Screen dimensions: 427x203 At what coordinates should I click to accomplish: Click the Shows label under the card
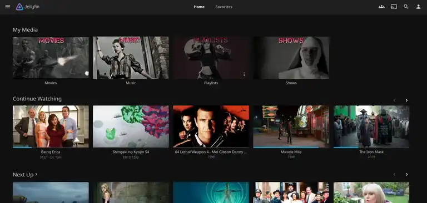[x=291, y=83]
